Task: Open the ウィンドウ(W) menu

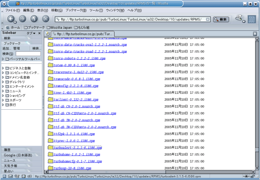Action: 115,10
